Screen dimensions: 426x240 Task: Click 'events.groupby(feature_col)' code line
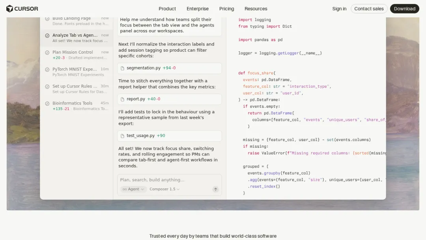(x=279, y=173)
